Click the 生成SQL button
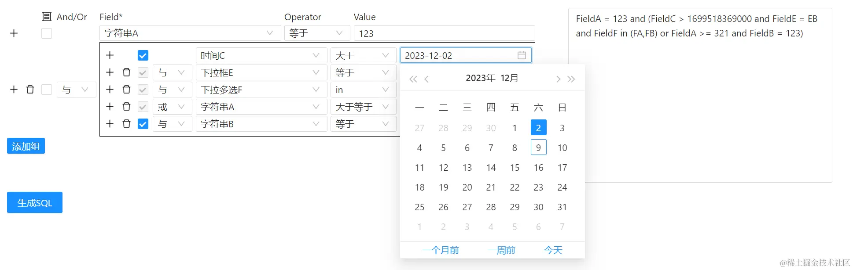This screenshot has height=270, width=853. pos(35,202)
